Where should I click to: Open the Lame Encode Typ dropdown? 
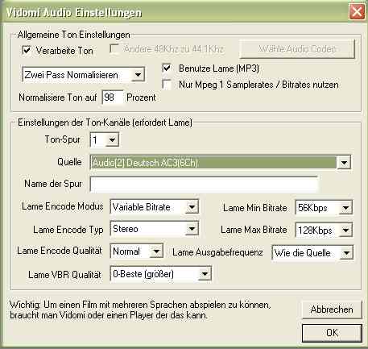coord(155,229)
